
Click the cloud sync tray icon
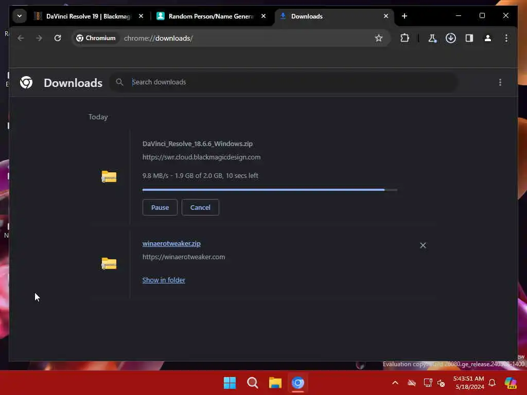click(x=412, y=383)
